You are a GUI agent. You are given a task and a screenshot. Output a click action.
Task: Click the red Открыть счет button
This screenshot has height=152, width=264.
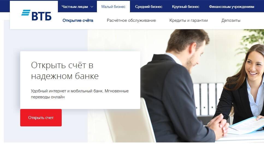tap(41, 118)
